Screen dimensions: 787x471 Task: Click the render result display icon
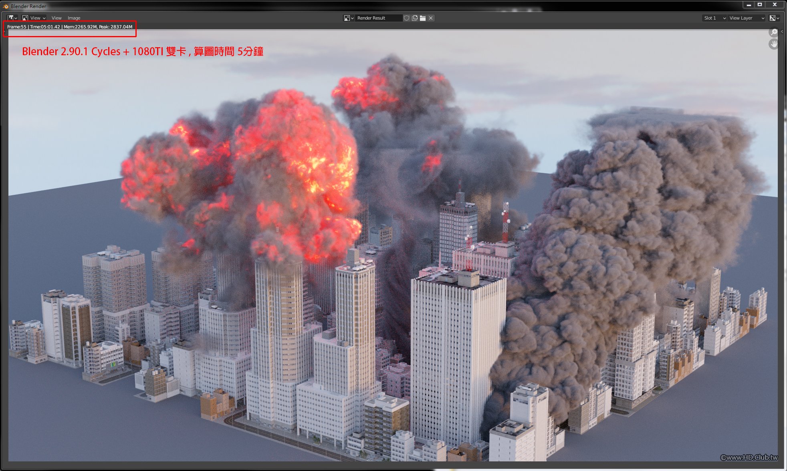click(x=346, y=18)
